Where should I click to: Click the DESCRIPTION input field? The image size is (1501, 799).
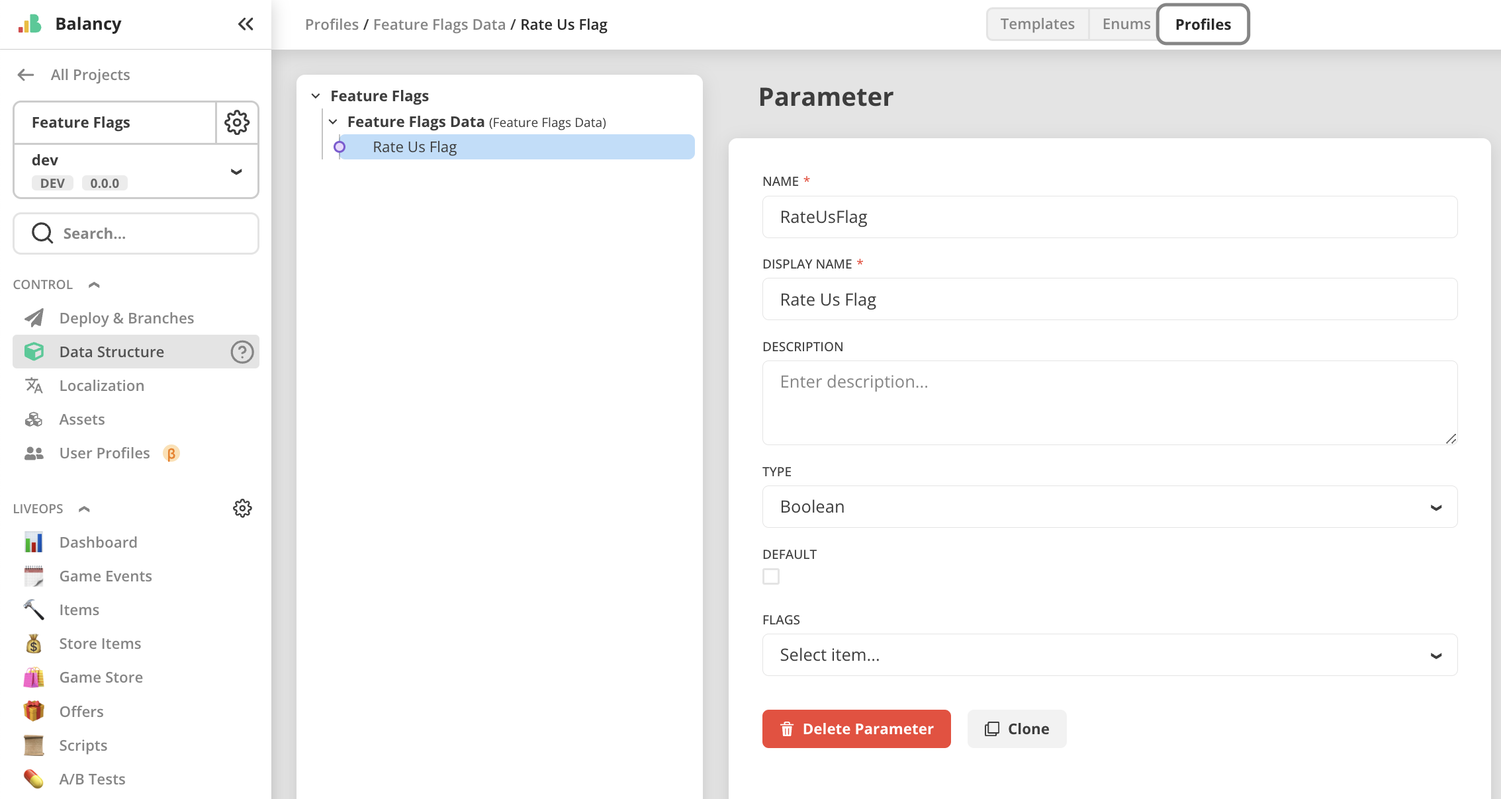click(1110, 401)
